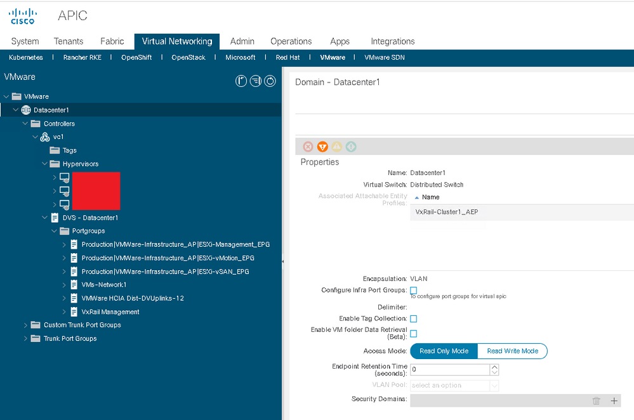The width and height of the screenshot is (634, 420).
Task: Click the Custom Trunk Port Groups folder icon
Action: pos(36,325)
